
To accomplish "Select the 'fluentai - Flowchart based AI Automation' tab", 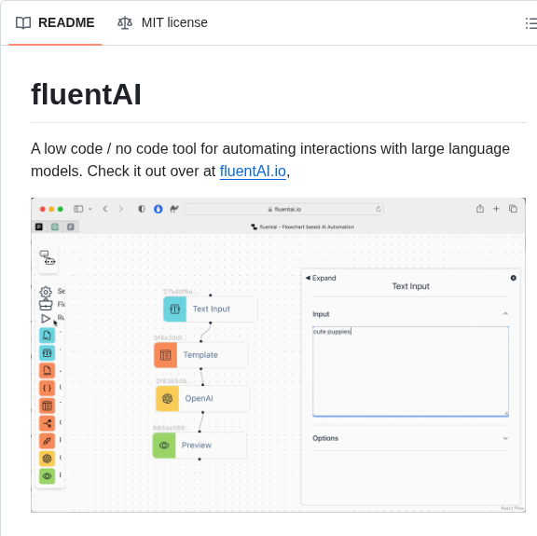I will point(302,227).
